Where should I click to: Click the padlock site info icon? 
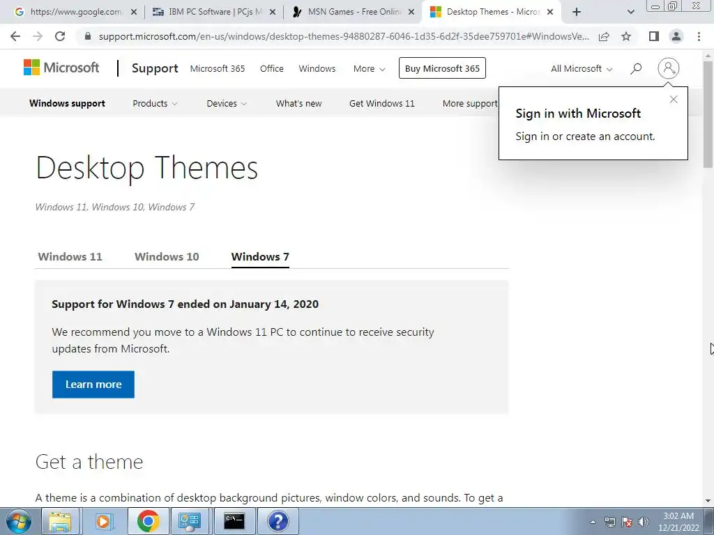click(x=88, y=36)
